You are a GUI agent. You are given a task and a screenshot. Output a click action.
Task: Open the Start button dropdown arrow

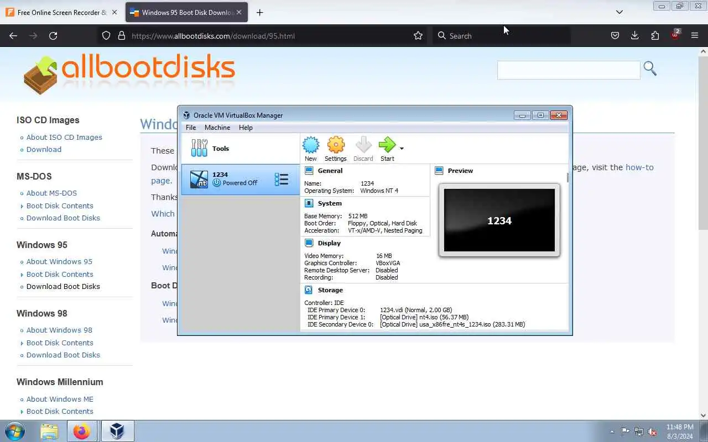click(402, 149)
